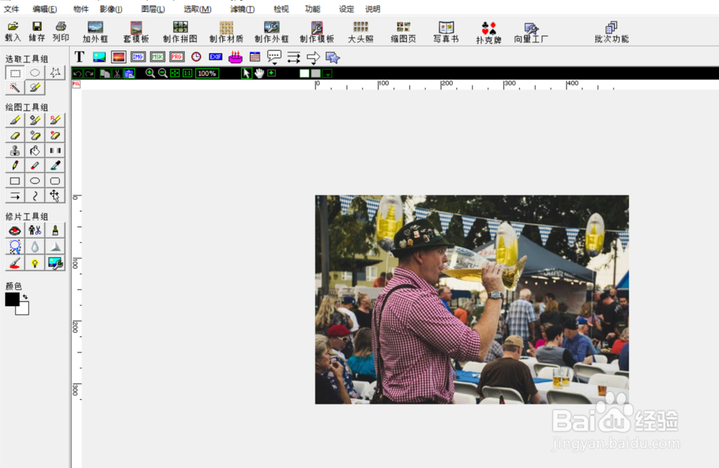Select the paint bucket fill tool

tap(35, 150)
